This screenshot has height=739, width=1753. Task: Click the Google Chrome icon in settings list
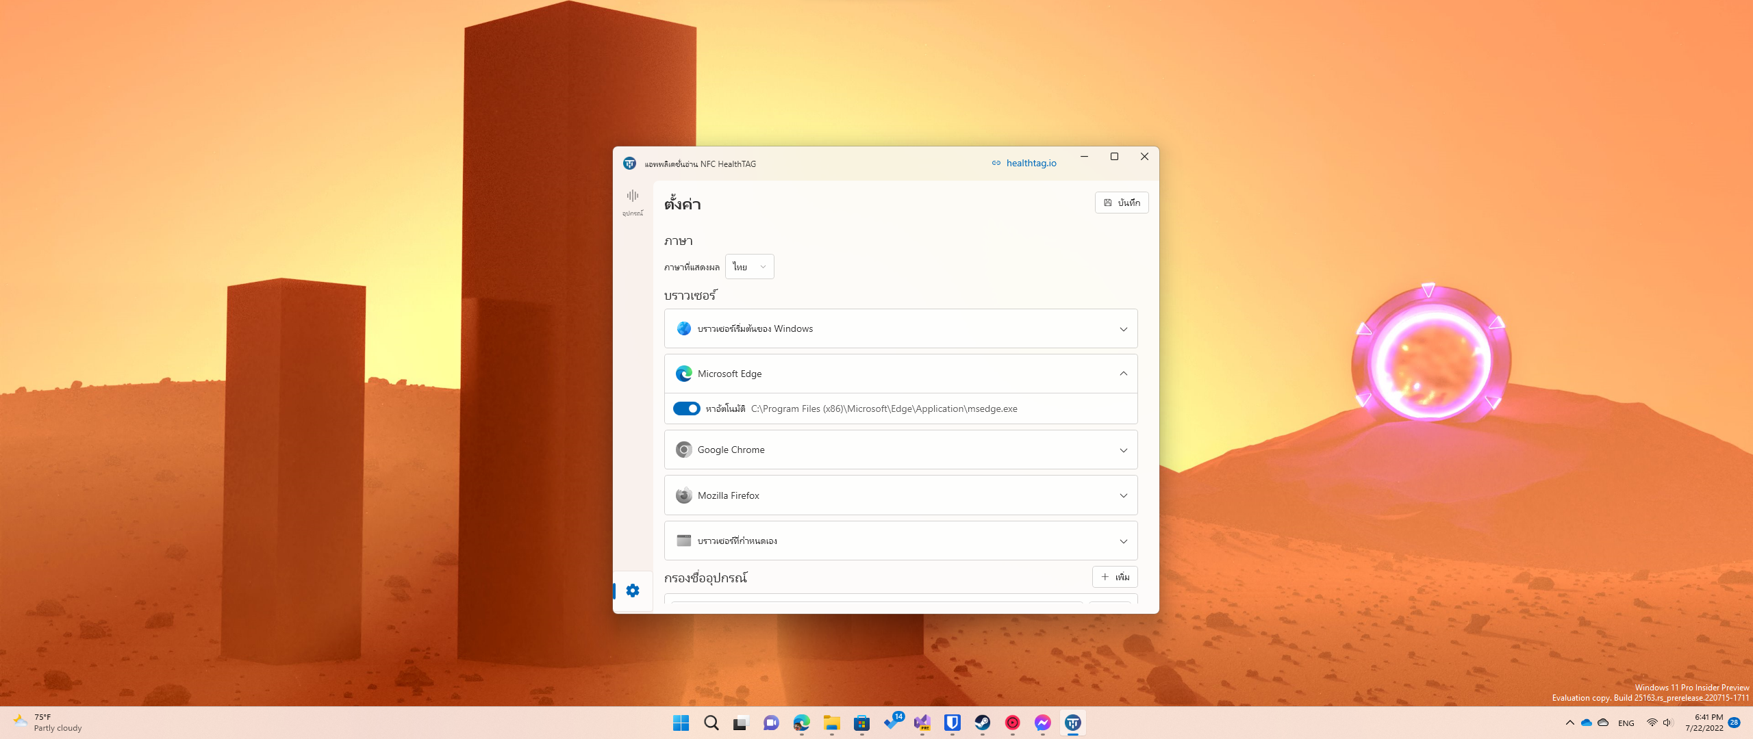point(683,450)
